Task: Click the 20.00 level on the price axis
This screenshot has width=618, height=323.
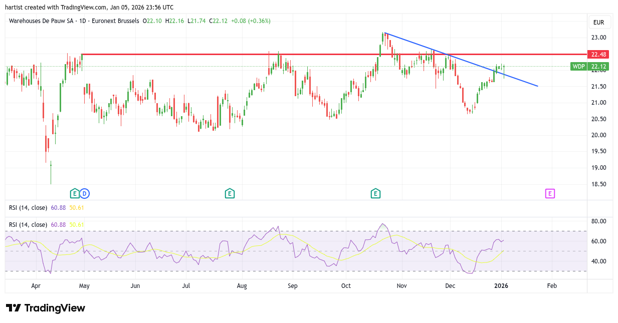Action: pos(598,135)
